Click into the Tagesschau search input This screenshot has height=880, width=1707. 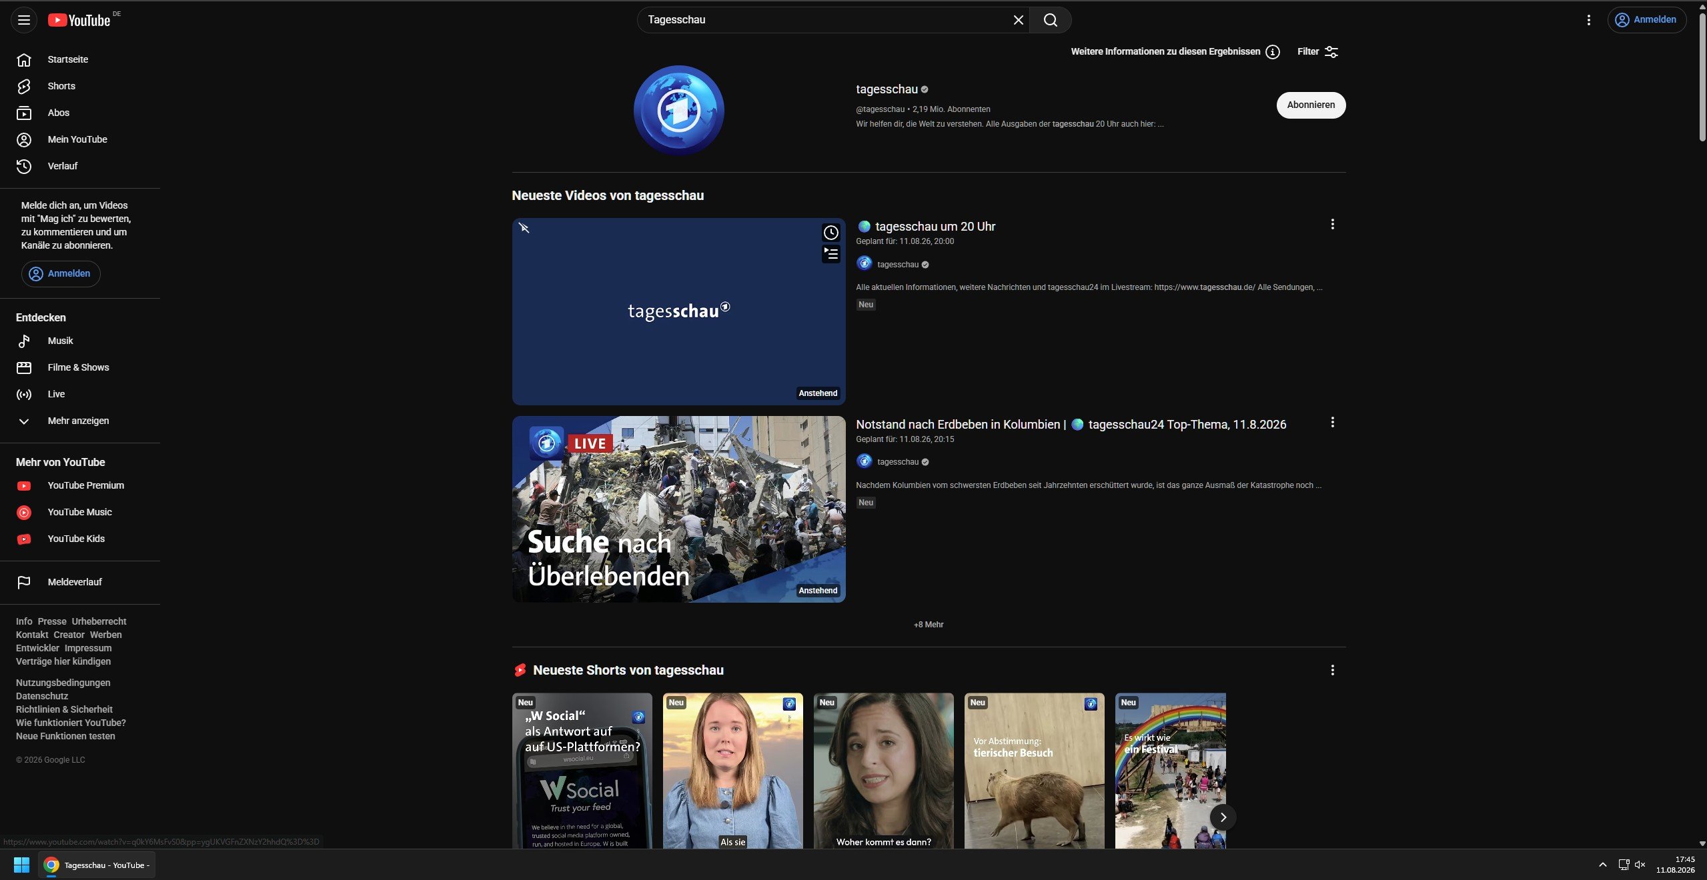pos(826,20)
